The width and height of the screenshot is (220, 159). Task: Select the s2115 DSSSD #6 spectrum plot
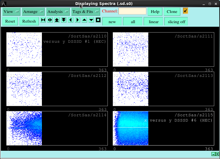(163, 128)
